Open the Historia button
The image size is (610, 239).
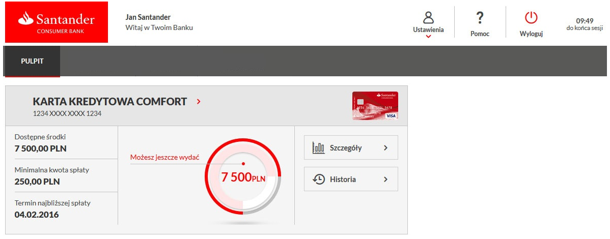click(351, 179)
